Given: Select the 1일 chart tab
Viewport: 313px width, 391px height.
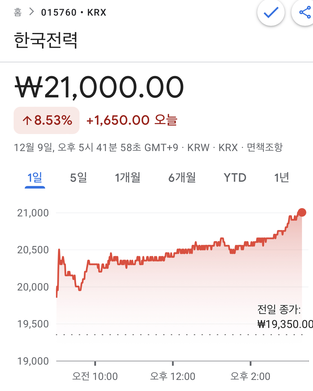Looking at the screenshot, I should 35,178.
